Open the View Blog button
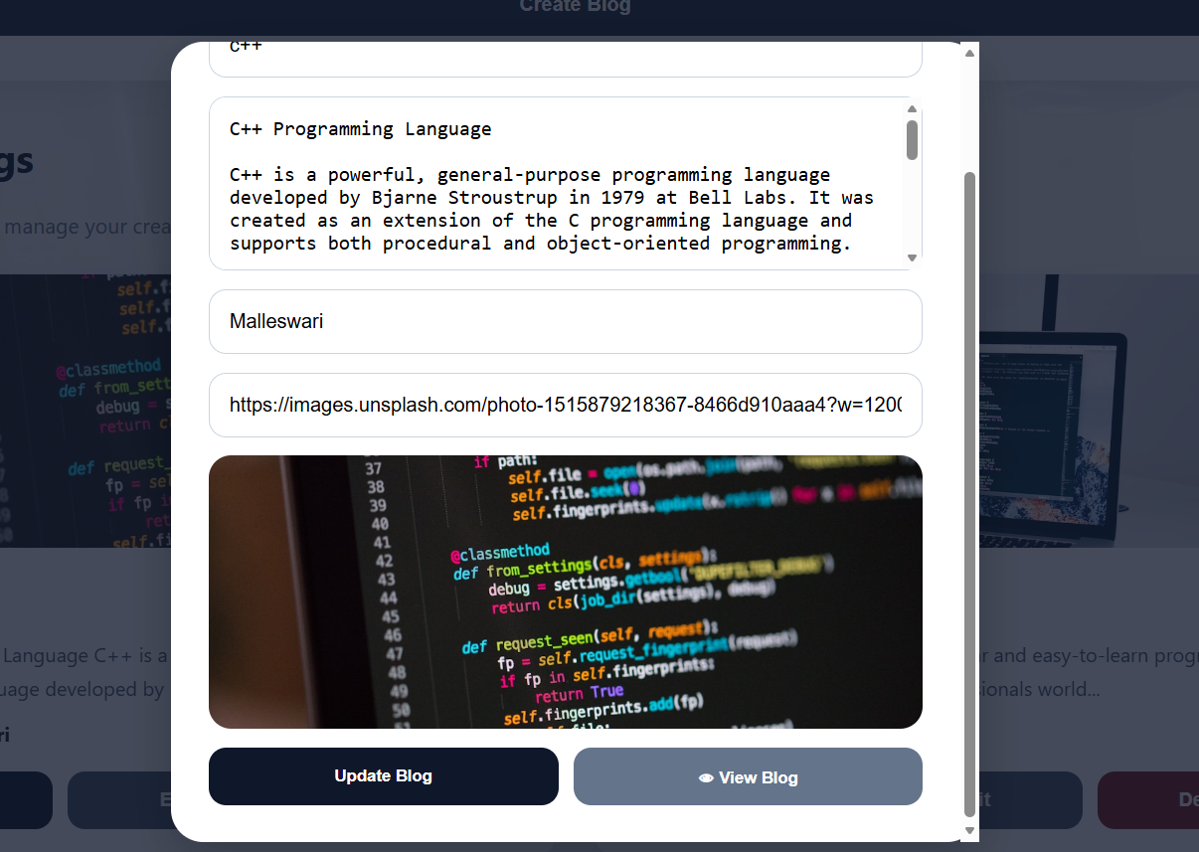The image size is (1199, 852). [748, 776]
